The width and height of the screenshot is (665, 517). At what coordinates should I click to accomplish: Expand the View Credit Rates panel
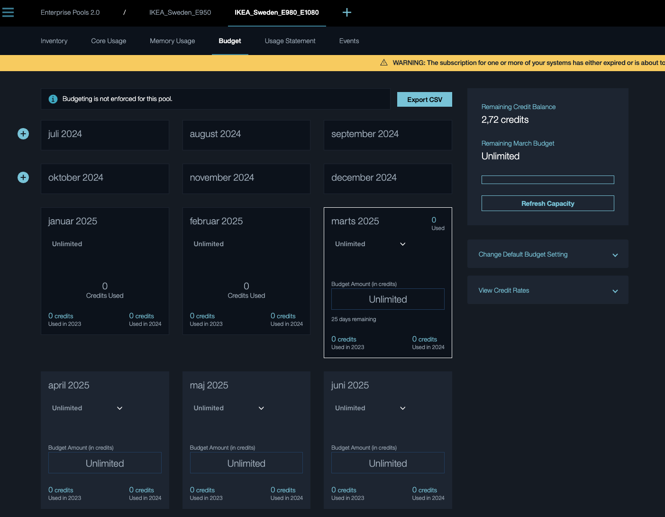[x=547, y=290]
